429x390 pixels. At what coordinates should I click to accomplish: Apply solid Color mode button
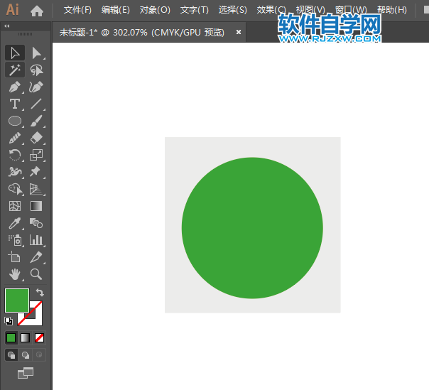point(11,337)
